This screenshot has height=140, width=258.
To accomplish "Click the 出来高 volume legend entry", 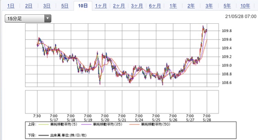I will [68, 135].
